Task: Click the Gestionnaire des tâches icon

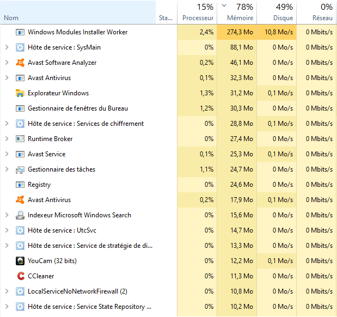Action: click(x=20, y=170)
